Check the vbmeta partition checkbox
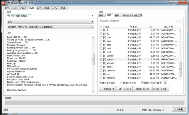189x115 pixels. coord(101,63)
